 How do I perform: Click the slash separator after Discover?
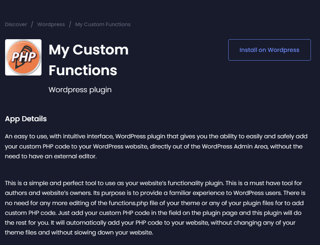[32, 24]
